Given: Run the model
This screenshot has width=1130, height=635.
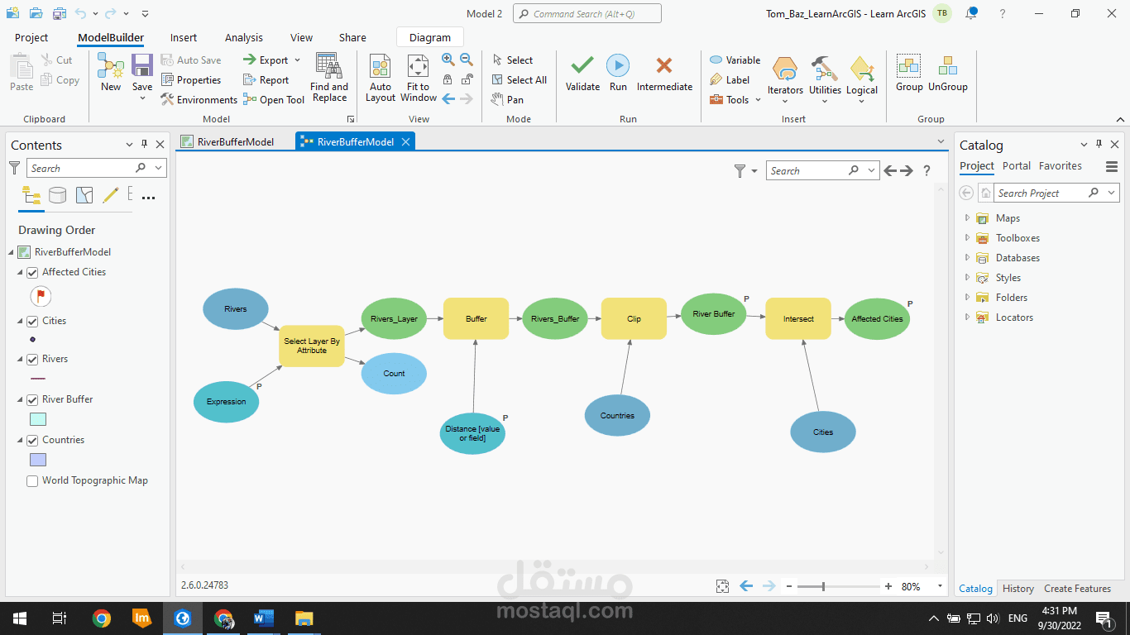Looking at the screenshot, I should tap(618, 73).
